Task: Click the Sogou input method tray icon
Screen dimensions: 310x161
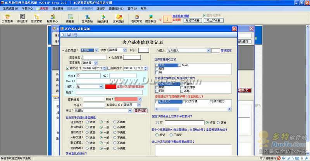Action: [x=279, y=158]
